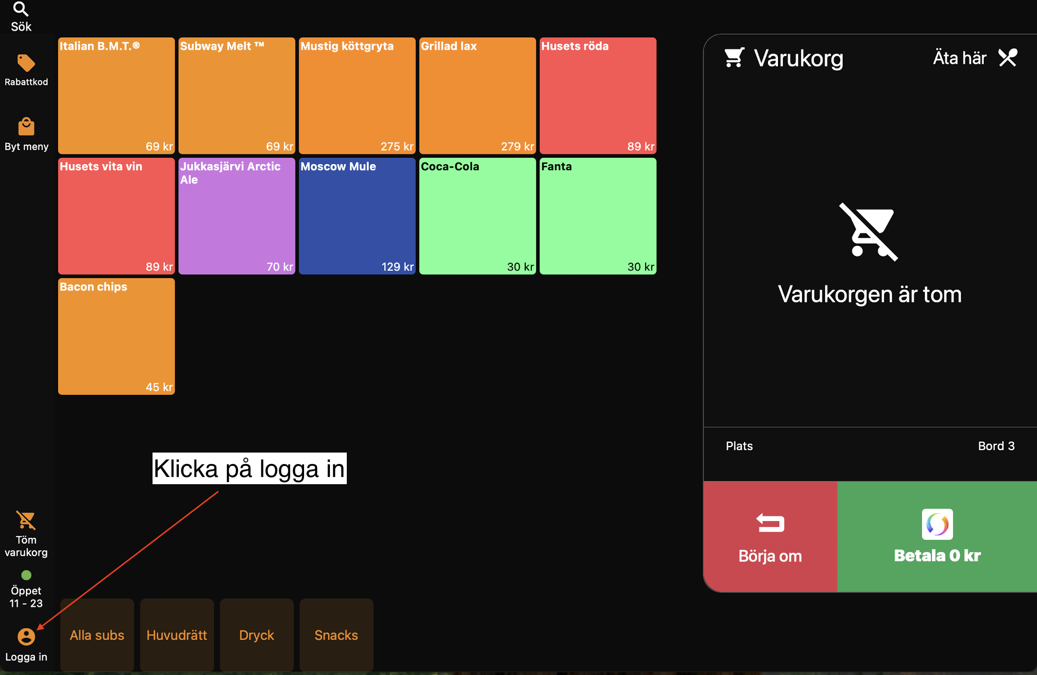Click the green Betala 0 kr button
This screenshot has height=675, width=1037.
[x=937, y=537]
